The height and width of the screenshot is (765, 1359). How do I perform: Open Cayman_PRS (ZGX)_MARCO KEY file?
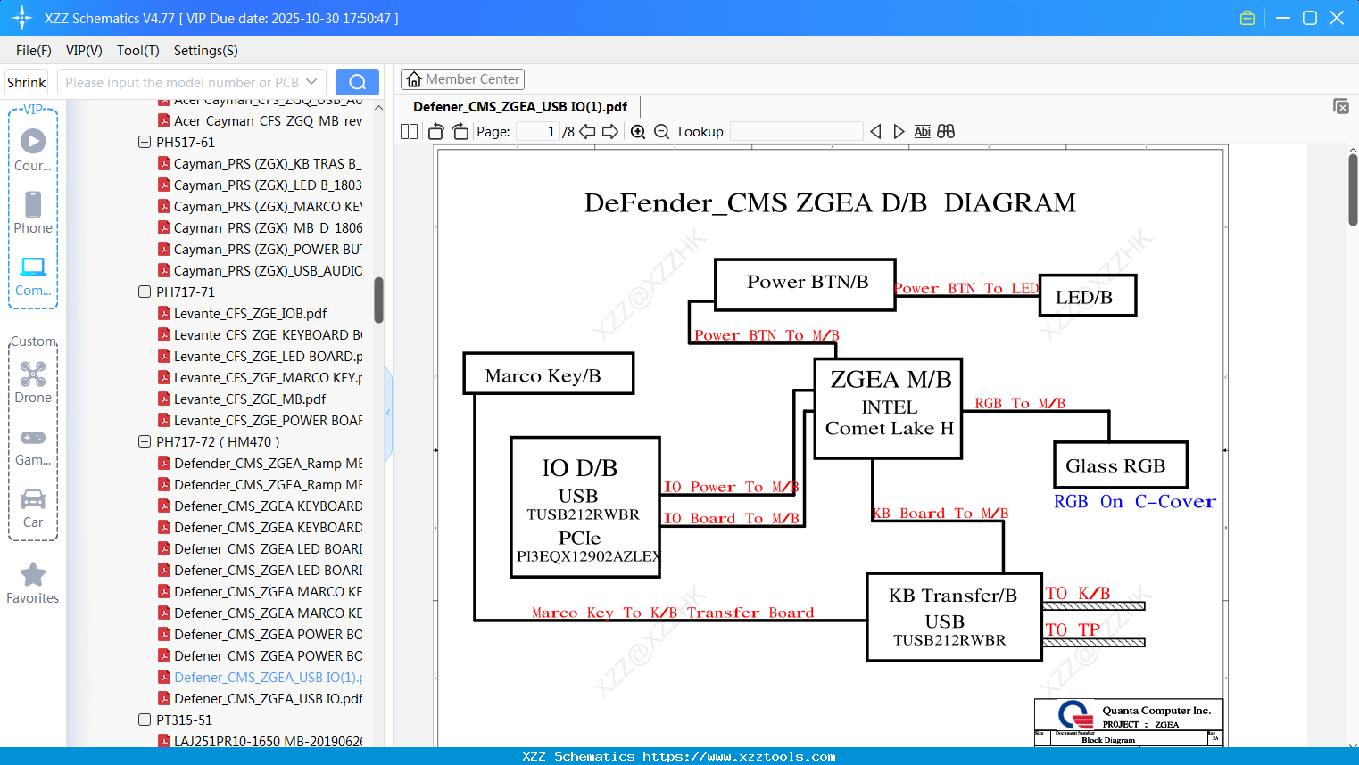(261, 206)
